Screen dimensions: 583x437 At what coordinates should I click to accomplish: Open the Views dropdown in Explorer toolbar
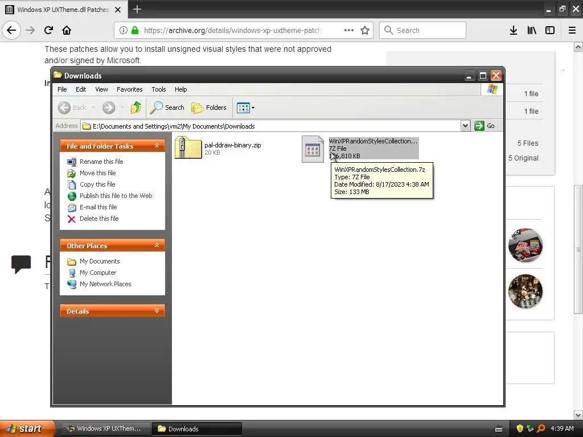point(245,108)
